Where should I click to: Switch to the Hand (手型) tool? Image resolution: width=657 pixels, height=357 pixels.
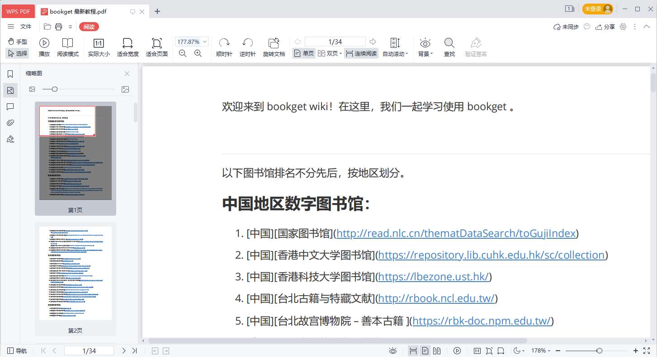point(18,42)
